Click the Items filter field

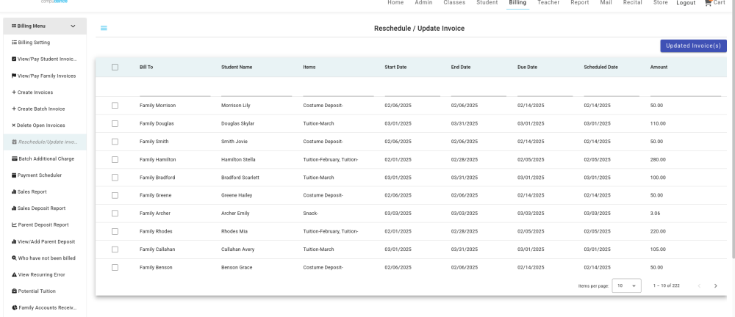tap(338, 90)
